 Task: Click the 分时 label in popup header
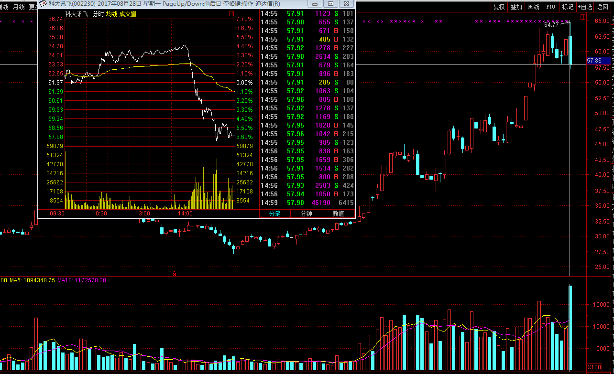coord(98,14)
